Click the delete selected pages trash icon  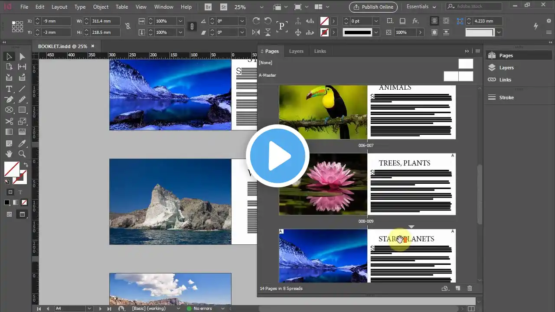coord(470,289)
